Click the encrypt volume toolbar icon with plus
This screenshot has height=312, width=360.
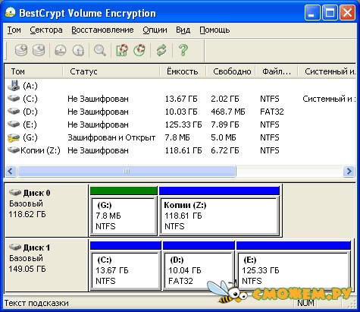coord(21,50)
